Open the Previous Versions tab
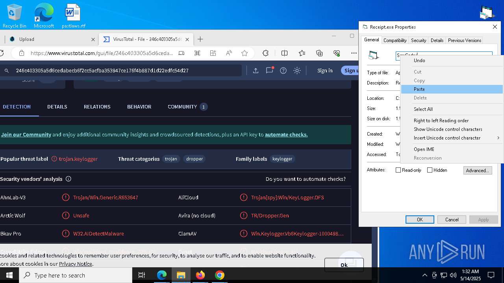504x283 pixels. click(465, 40)
